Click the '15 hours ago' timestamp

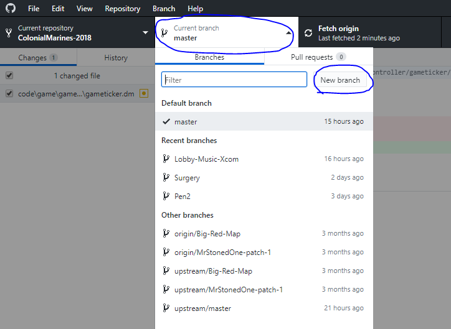click(344, 121)
